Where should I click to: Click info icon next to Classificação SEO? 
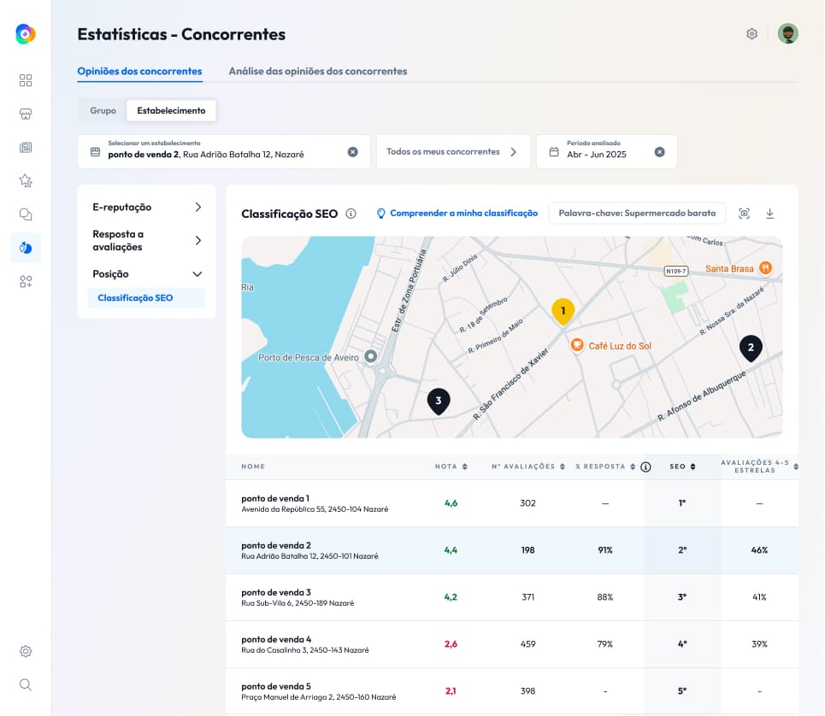click(351, 214)
